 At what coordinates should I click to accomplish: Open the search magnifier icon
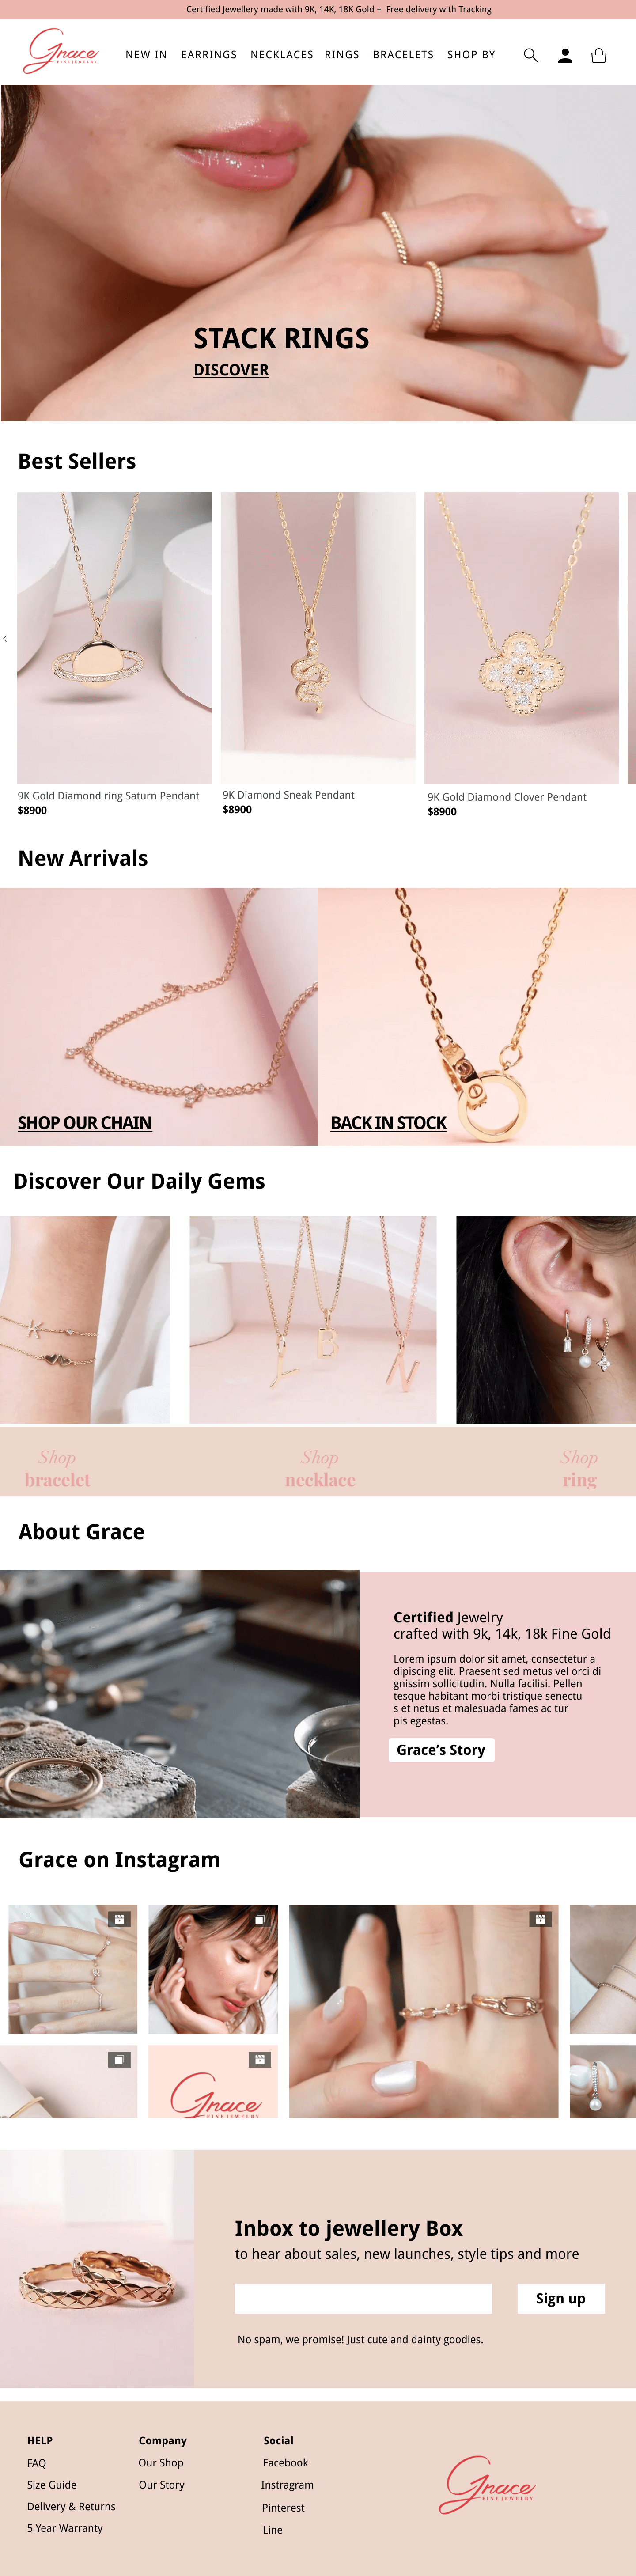pyautogui.click(x=531, y=56)
